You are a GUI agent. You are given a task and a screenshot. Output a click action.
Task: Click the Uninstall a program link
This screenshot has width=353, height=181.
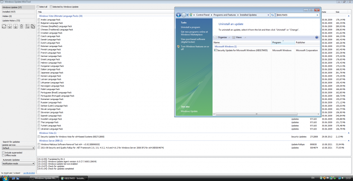click(191, 27)
